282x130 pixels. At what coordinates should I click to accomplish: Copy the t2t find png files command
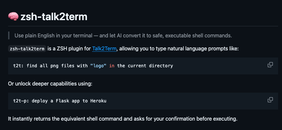point(270,65)
